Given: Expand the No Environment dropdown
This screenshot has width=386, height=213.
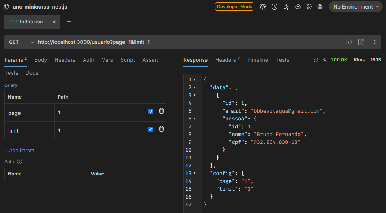Looking at the screenshot, I should pyautogui.click(x=355, y=7).
